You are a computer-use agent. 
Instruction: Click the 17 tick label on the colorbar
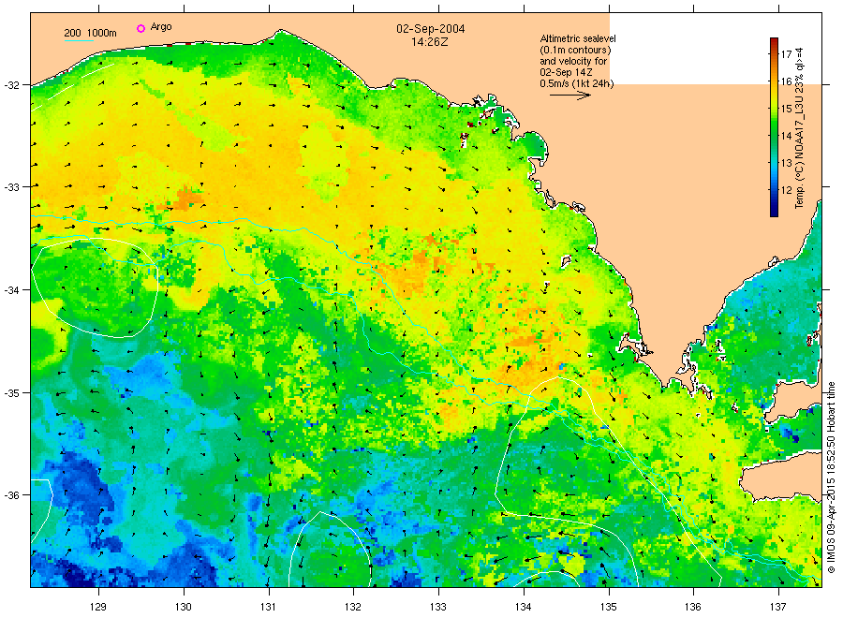[787, 53]
